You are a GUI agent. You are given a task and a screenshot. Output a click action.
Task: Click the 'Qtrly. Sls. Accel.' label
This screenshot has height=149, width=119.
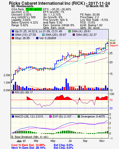pyautogui.click(x=90, y=28)
